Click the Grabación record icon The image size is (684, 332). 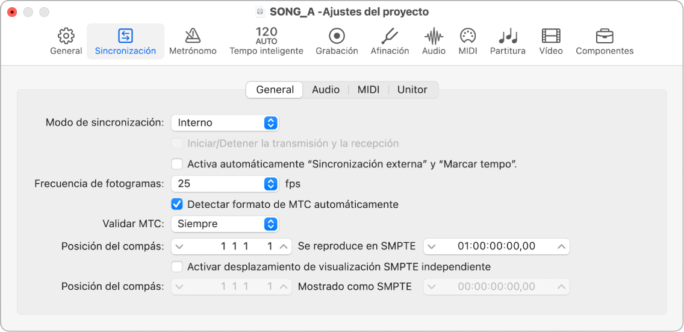click(337, 41)
